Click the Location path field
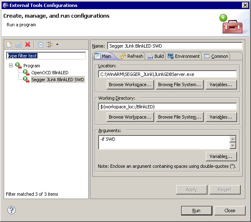Viewport: 251px width, 222px height. click(168, 74)
